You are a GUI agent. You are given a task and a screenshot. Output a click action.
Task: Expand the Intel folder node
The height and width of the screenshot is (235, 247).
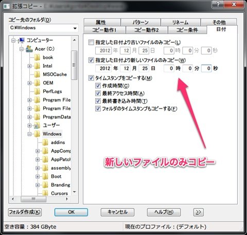(29, 66)
